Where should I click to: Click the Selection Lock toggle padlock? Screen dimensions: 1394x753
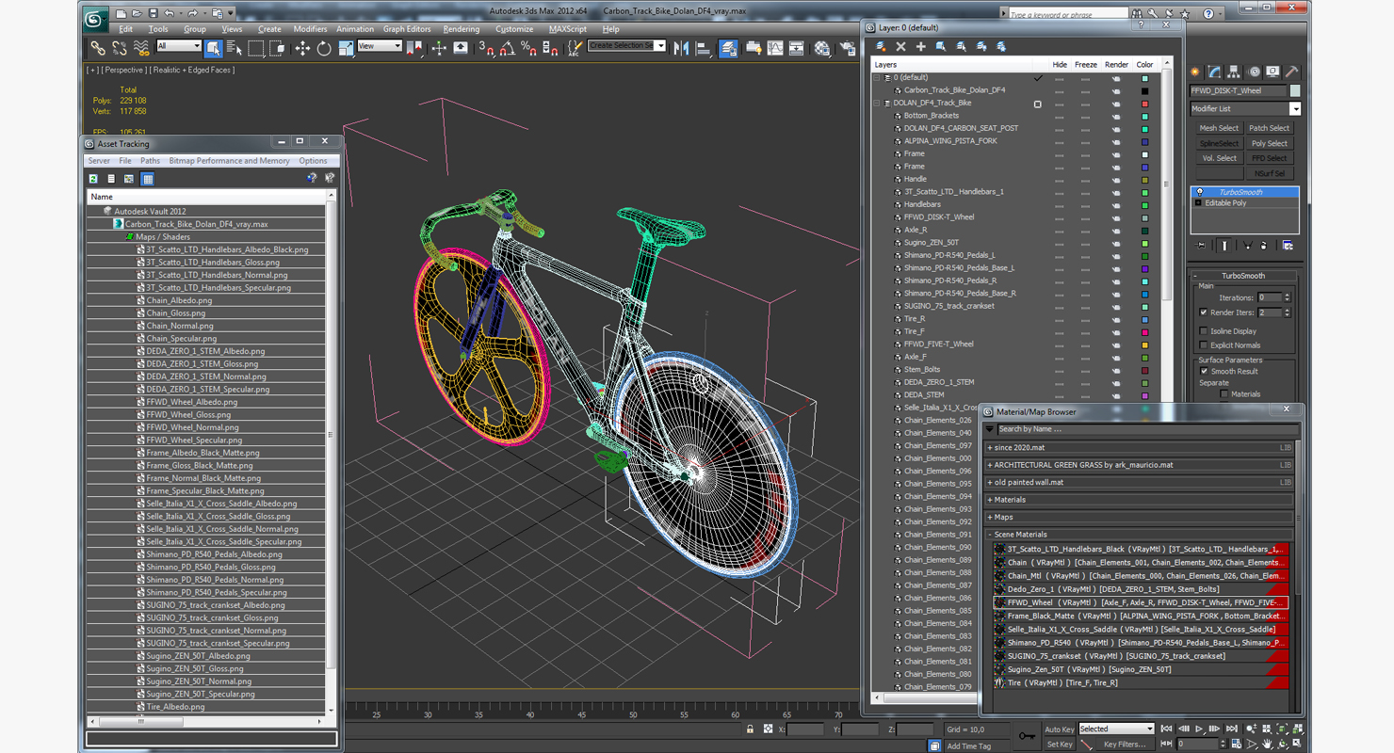pyautogui.click(x=750, y=729)
